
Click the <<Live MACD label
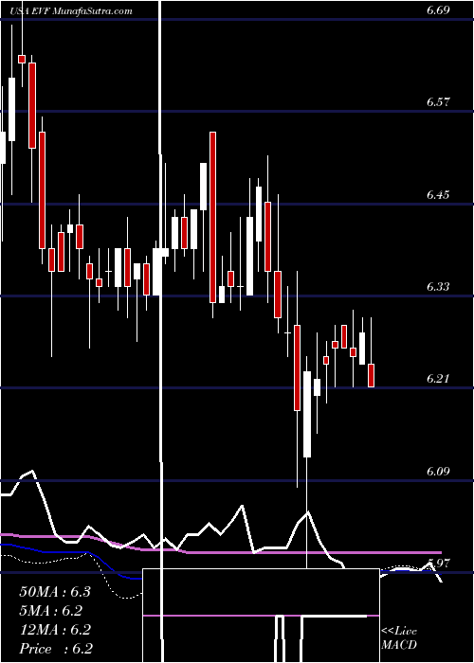click(399, 638)
